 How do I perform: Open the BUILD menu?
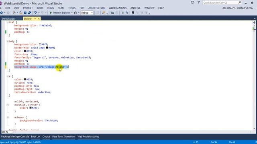40,8
